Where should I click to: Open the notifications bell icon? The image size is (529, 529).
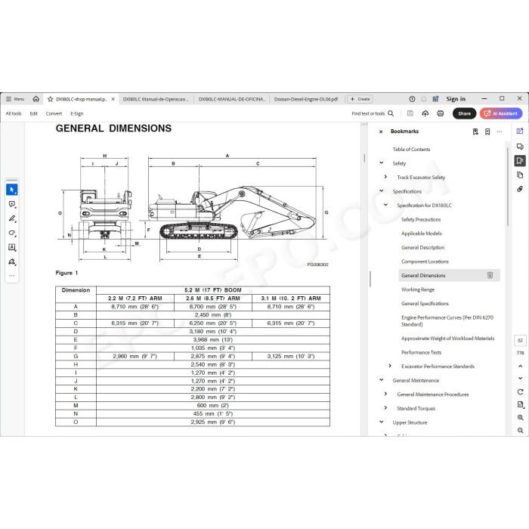coord(424,99)
